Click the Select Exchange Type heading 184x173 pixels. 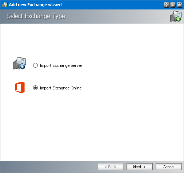(36, 16)
